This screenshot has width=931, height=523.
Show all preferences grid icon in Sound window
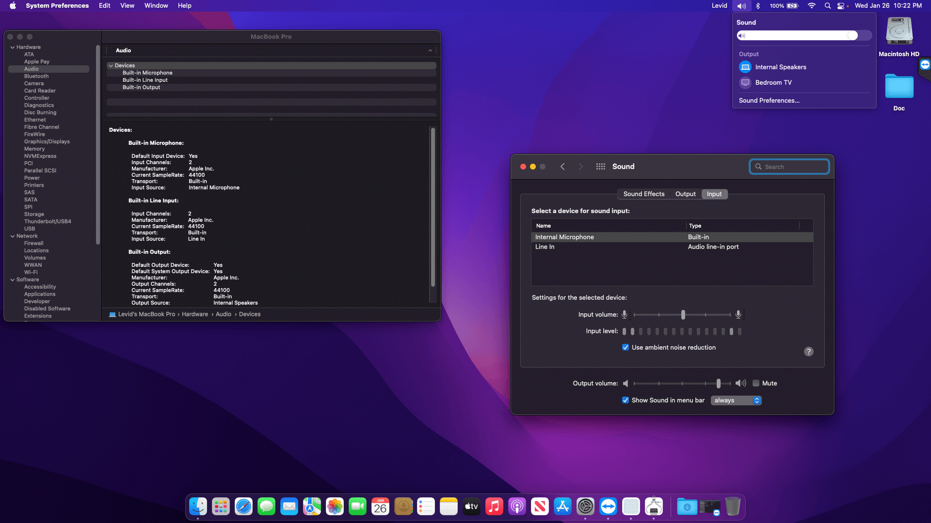tap(600, 167)
